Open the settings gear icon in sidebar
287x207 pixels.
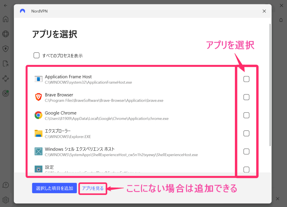click(x=6, y=200)
